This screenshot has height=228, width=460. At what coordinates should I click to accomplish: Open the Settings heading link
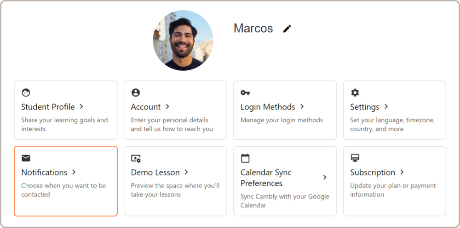pyautogui.click(x=364, y=107)
